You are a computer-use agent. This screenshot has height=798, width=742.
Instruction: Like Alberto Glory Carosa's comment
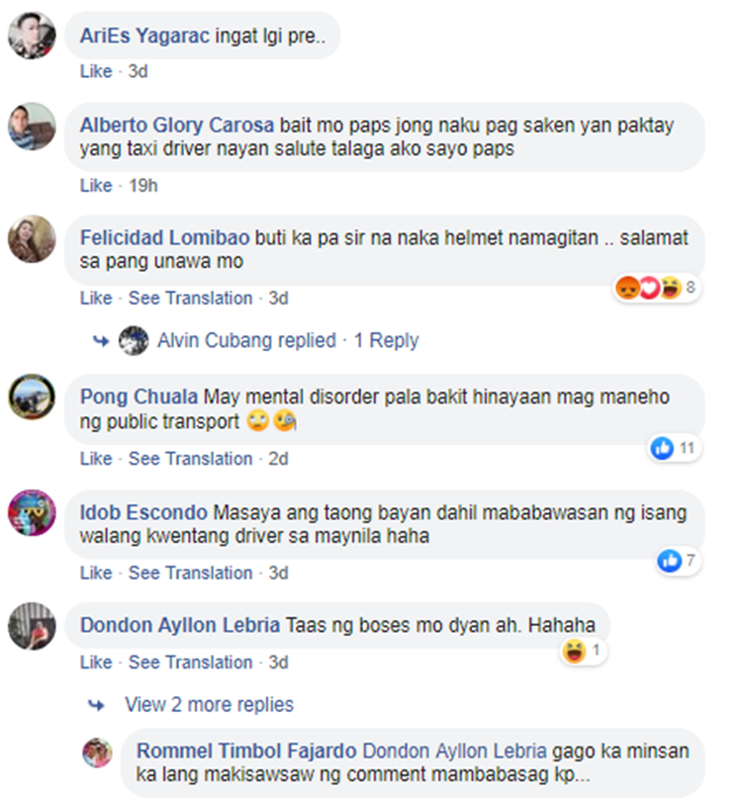coord(96,186)
